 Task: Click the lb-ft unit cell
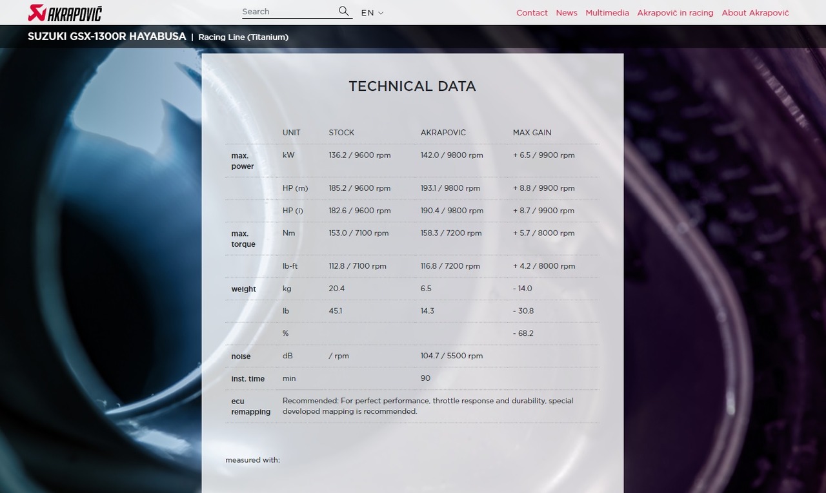(290, 266)
